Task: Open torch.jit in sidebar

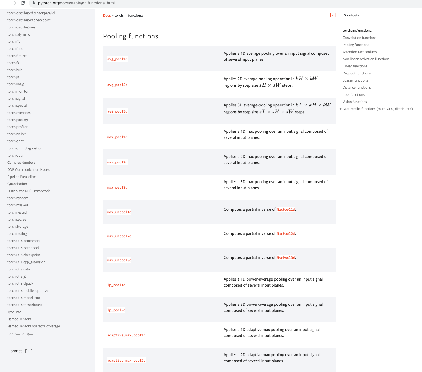Action: coord(13,77)
